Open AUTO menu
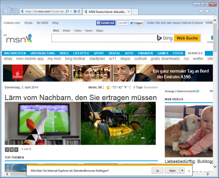219x178 pixels. coord(129,53)
